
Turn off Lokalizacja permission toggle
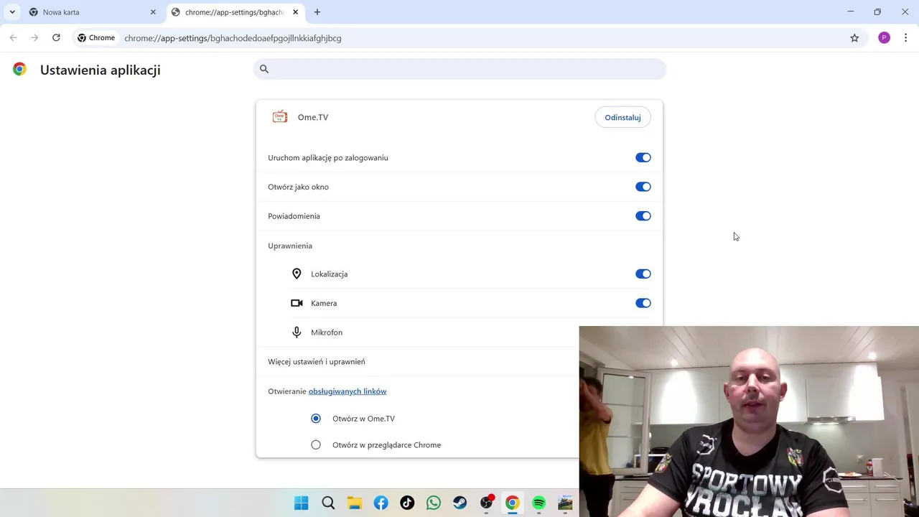[x=643, y=274]
